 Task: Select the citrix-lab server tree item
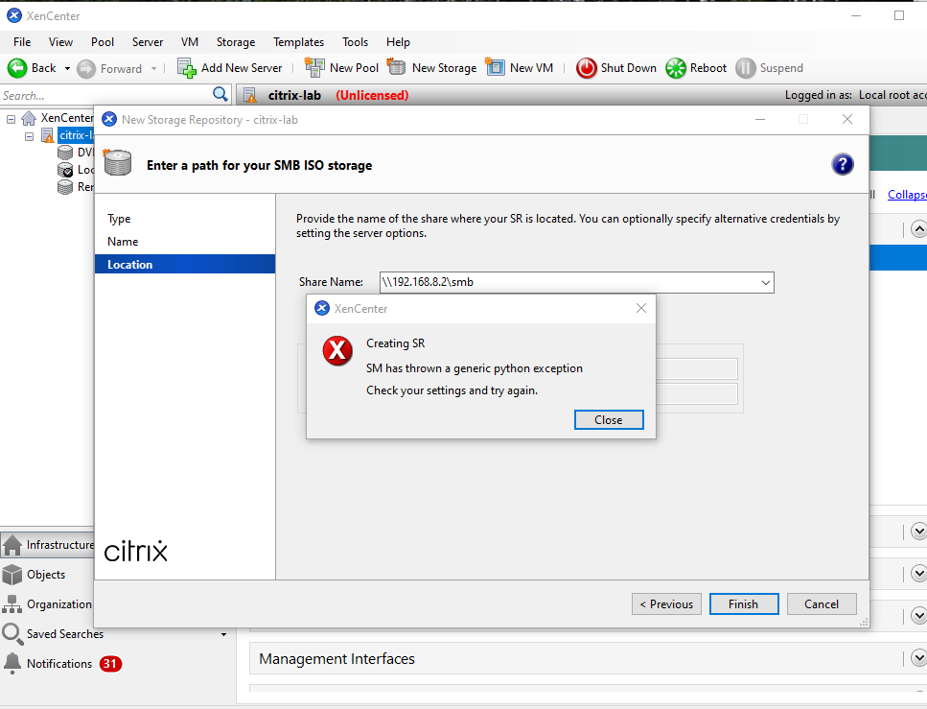(76, 135)
